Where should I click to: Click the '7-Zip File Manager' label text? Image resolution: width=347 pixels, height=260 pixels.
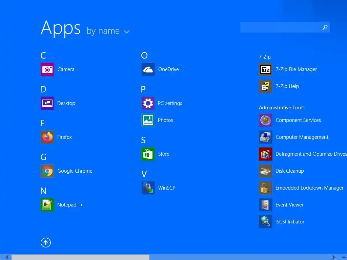coord(296,69)
